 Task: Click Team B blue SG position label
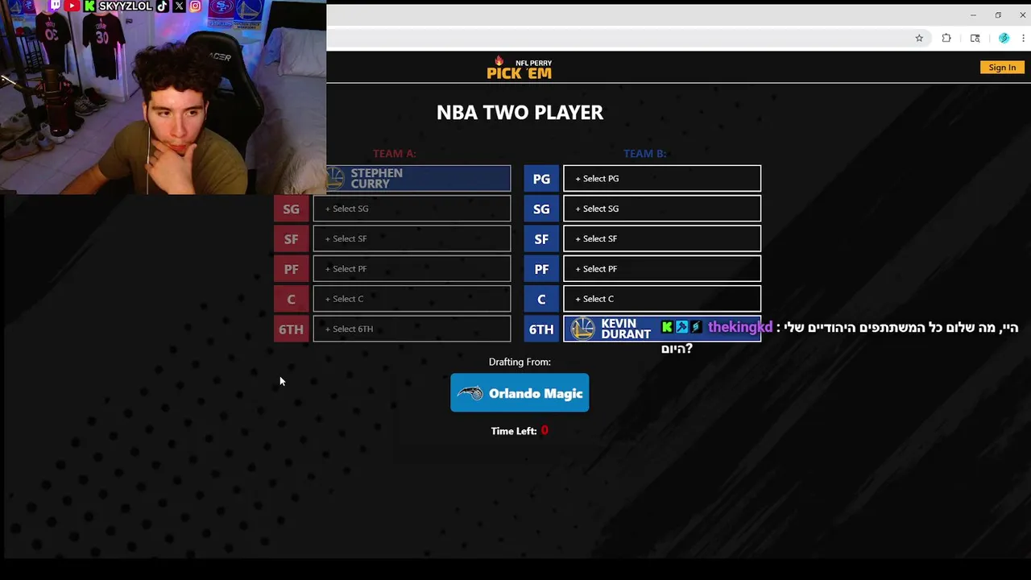(x=541, y=209)
